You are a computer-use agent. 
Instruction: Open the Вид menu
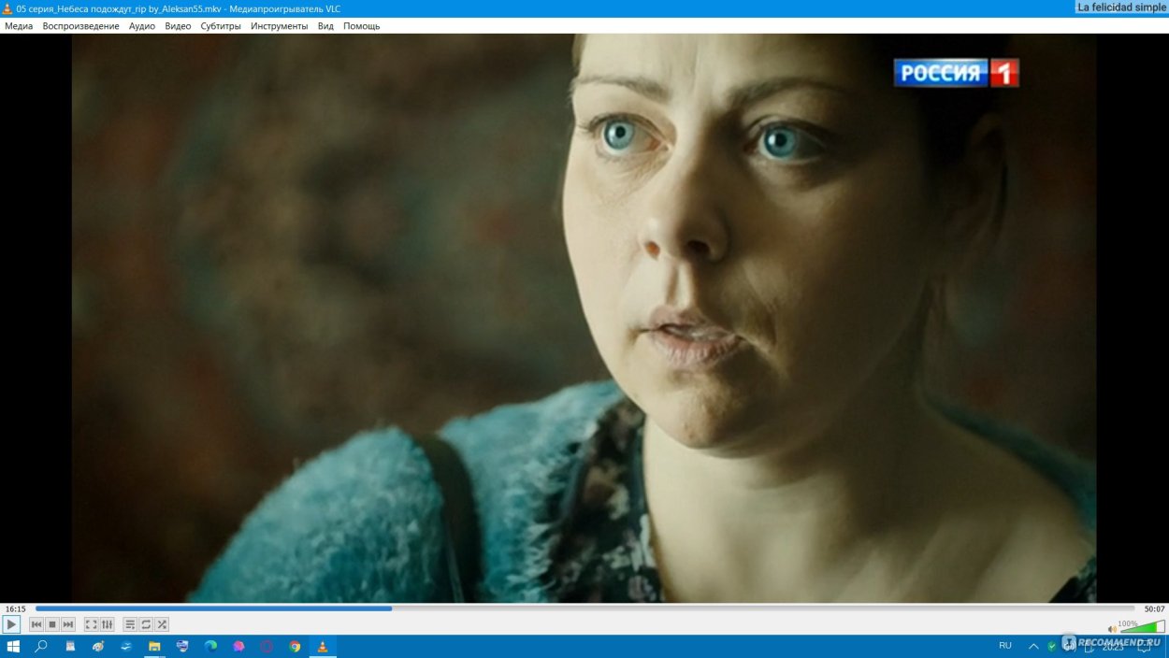325,26
